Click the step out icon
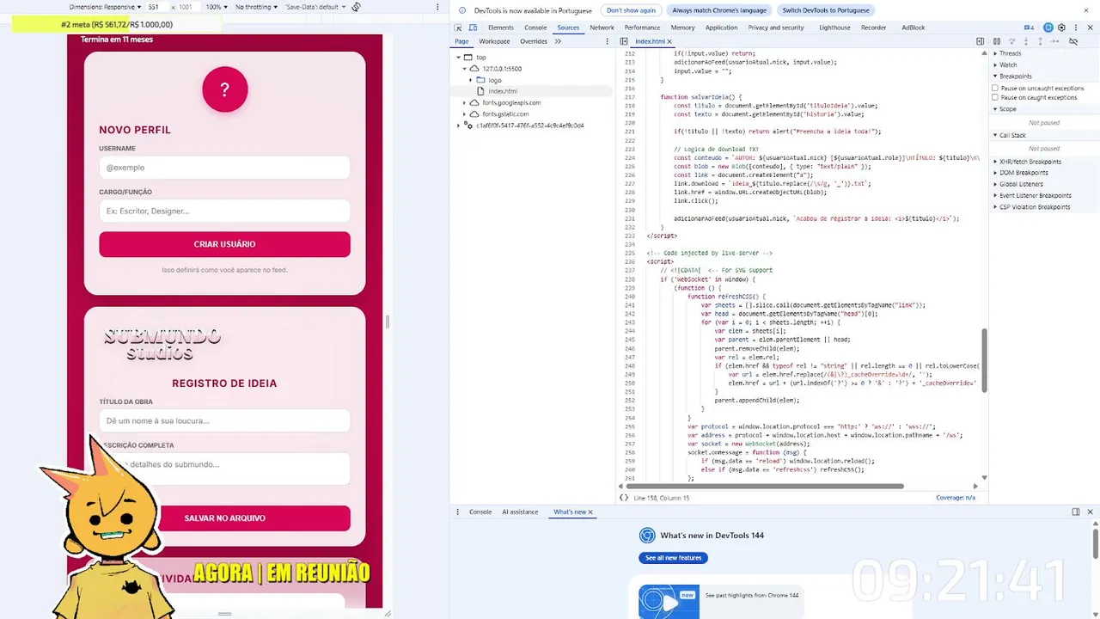Image resolution: width=1100 pixels, height=619 pixels. 1040,41
